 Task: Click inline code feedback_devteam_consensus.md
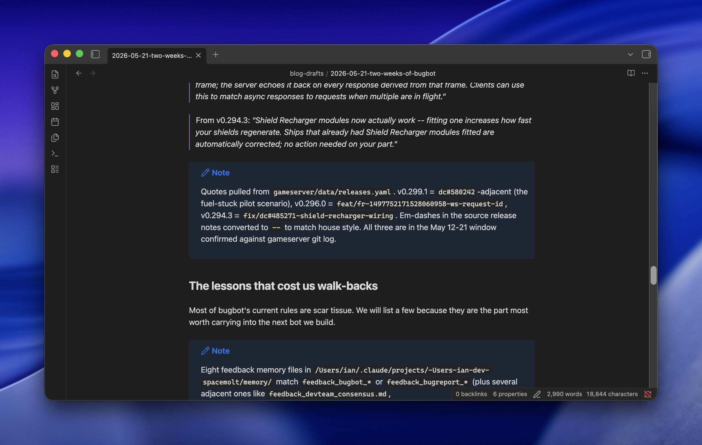[x=328, y=394]
